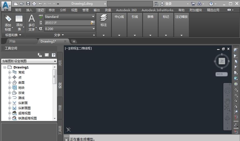Image resolution: width=240 pixels, height=141 pixels.
Task: Click the title bar search input box
Action: point(130,4)
